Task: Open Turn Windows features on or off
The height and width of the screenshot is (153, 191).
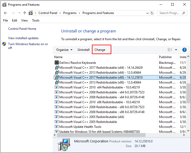Action: pos(28,46)
